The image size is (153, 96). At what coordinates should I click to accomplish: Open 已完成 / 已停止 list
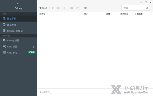18,31
